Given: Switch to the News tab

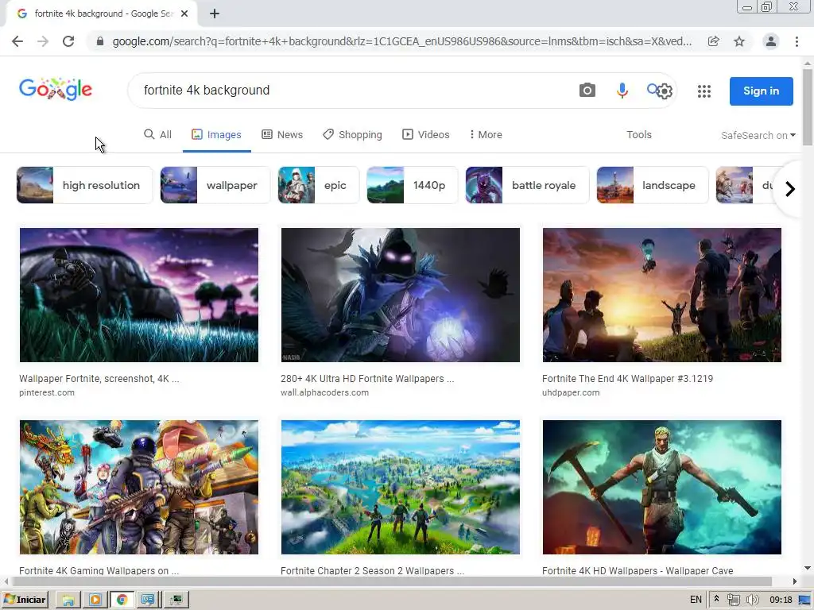Looking at the screenshot, I should coord(282,135).
